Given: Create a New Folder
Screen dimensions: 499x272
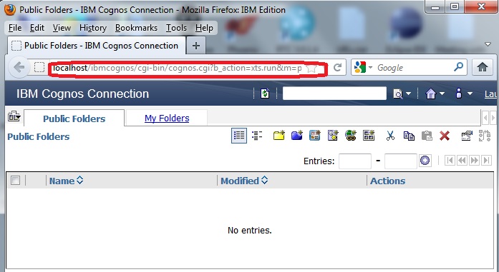Looking at the screenshot, I should (278, 136).
